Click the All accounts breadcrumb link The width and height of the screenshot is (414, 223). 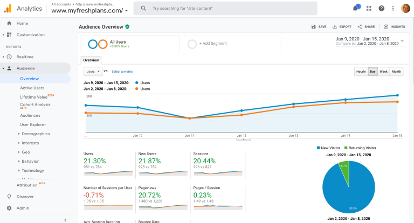(61, 4)
